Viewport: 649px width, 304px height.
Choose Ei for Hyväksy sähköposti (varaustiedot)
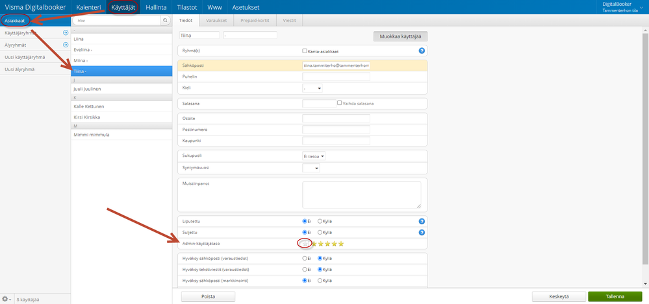tap(305, 259)
